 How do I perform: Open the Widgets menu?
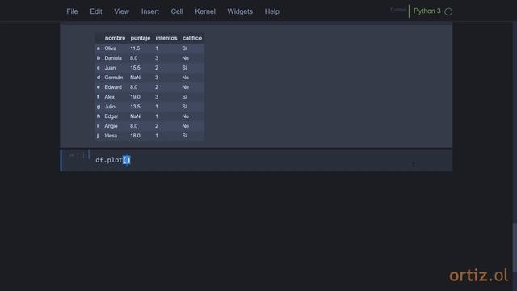tap(240, 11)
